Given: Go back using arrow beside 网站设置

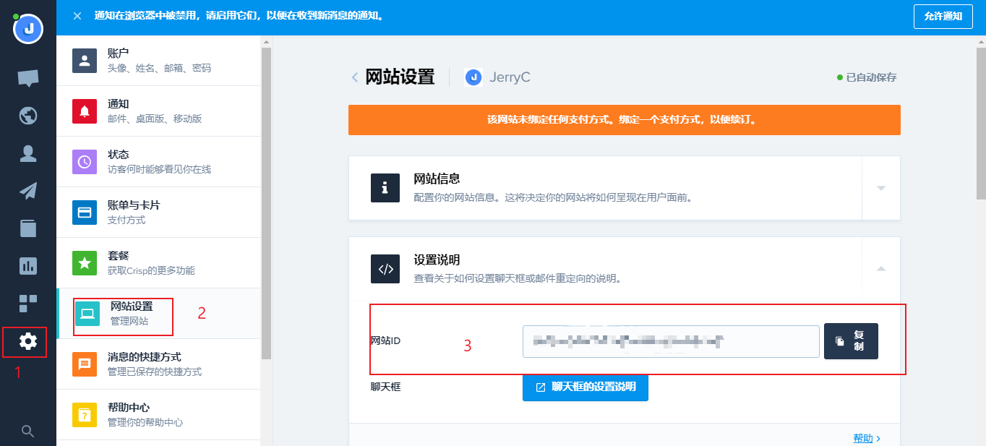Looking at the screenshot, I should tap(355, 77).
